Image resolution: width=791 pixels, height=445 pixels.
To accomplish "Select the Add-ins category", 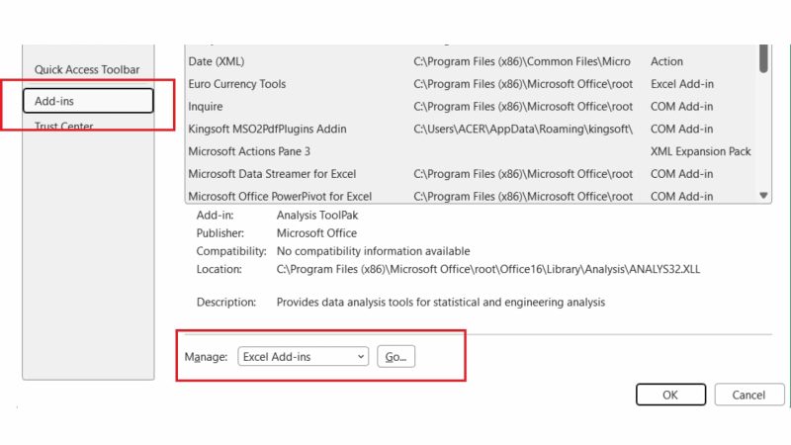I will tap(88, 101).
